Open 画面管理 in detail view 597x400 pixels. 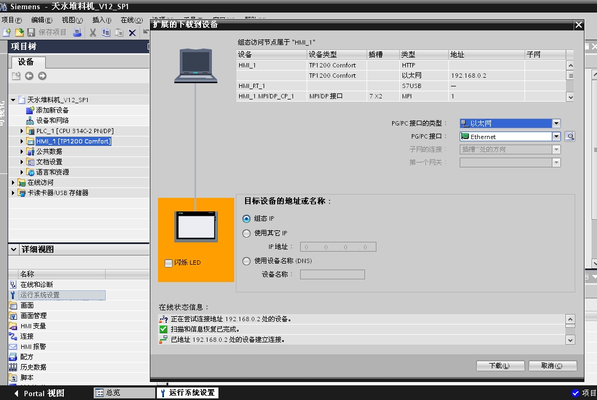click(x=34, y=315)
